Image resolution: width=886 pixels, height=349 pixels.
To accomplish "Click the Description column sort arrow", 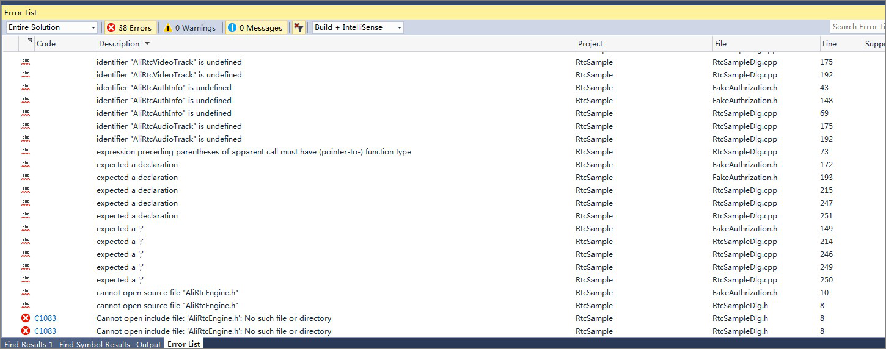I will click(147, 44).
